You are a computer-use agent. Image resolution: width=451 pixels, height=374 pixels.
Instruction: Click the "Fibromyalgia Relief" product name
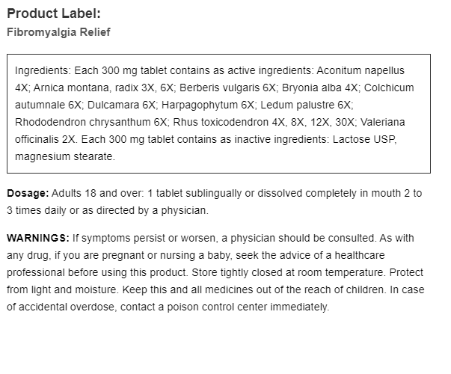pyautogui.click(x=58, y=33)
